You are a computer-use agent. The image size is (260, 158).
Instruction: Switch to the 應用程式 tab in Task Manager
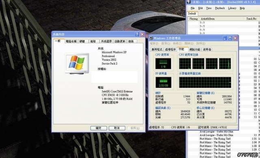[157, 49]
